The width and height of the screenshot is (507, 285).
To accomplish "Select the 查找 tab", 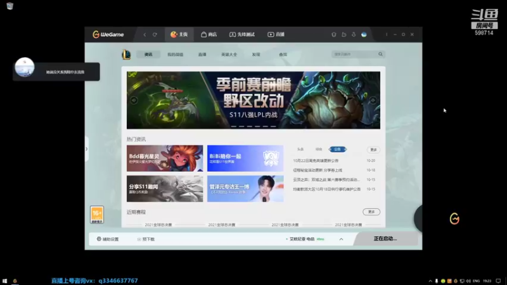I will [283, 54].
